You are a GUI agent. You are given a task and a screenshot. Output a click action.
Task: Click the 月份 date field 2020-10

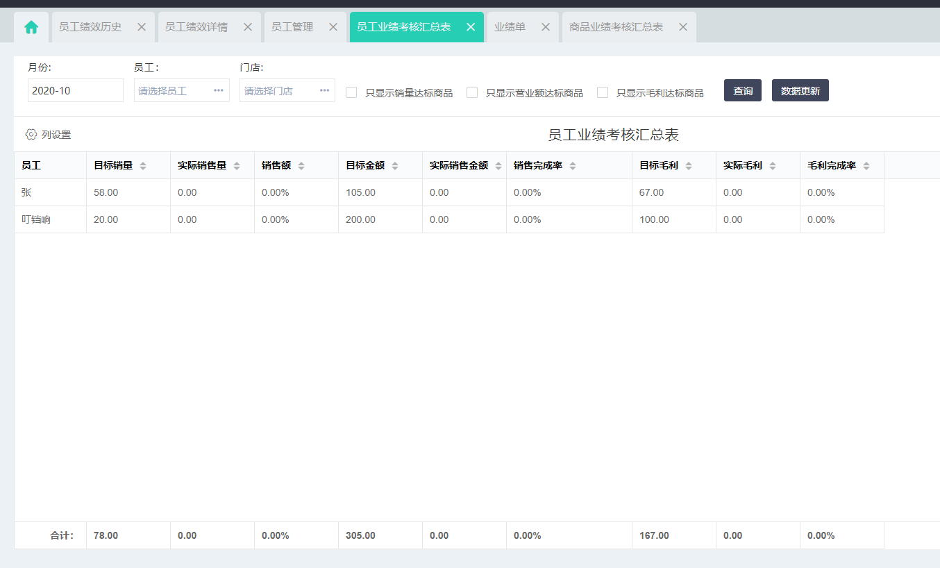click(x=76, y=90)
